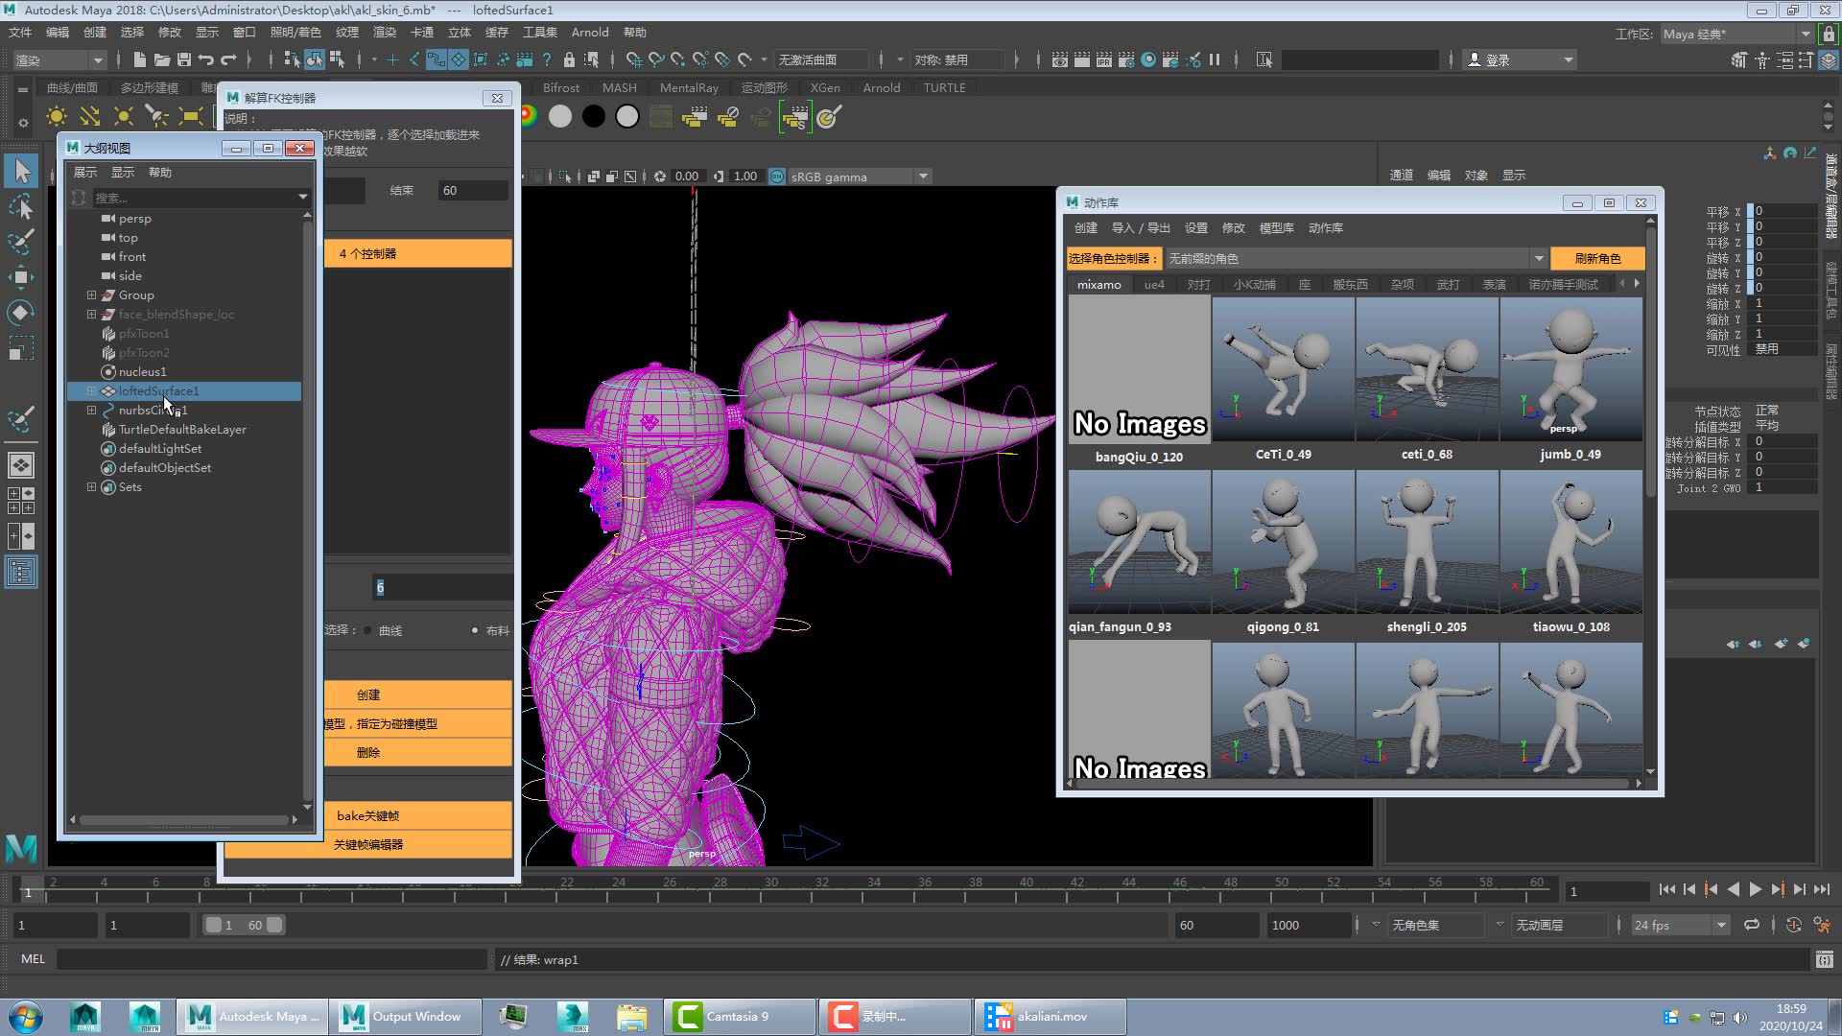Click the 刷新角色 button

(x=1596, y=259)
